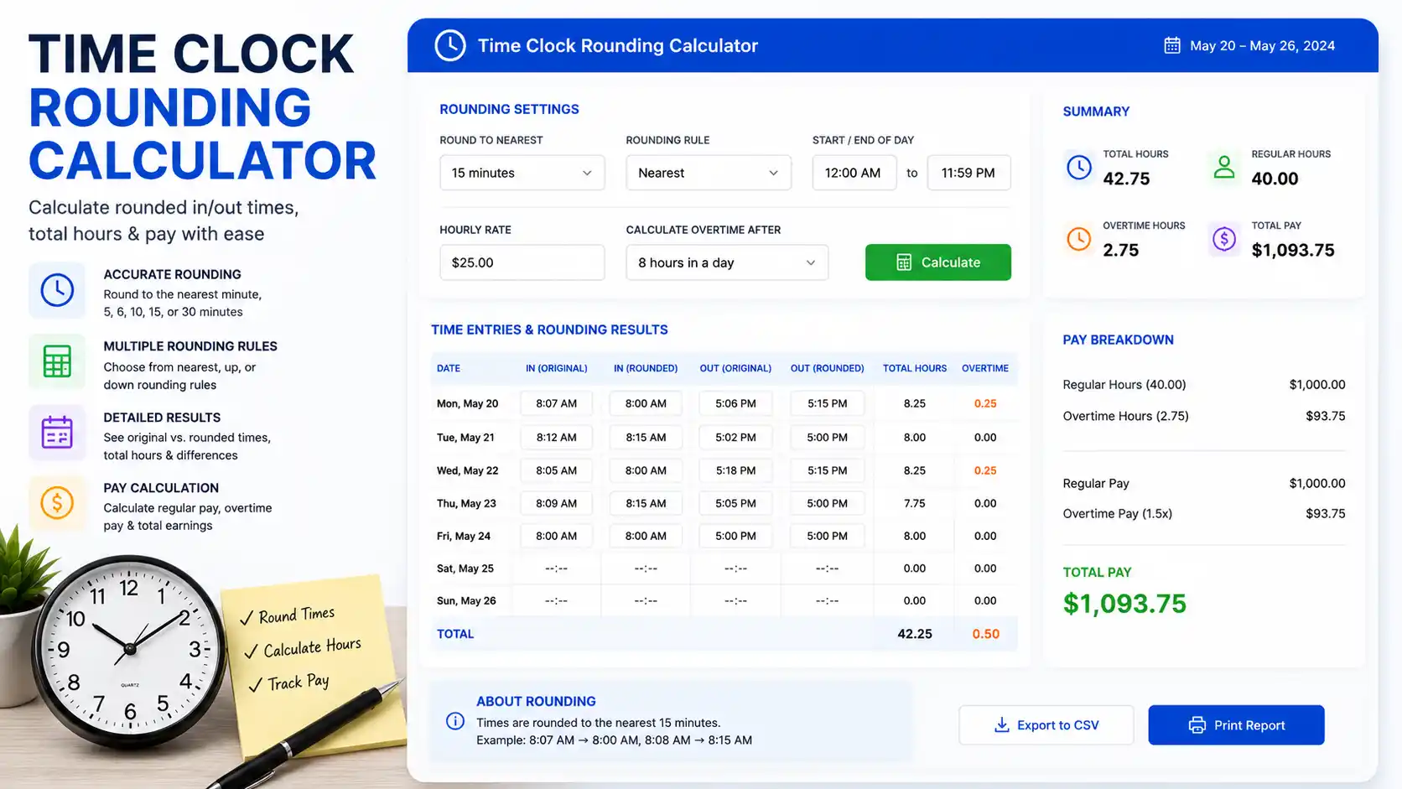Viewport: 1402px width, 789px height.
Task: Click the empty Sat, May 25 original in cell
Action: [x=557, y=568]
